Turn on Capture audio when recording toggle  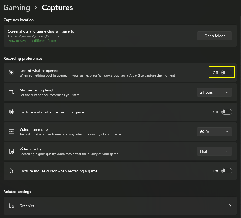(x=227, y=112)
